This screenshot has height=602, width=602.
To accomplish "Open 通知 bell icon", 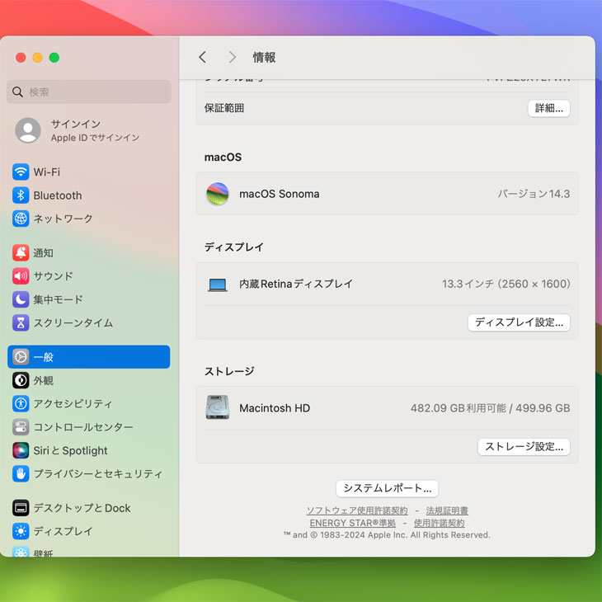I will [21, 253].
